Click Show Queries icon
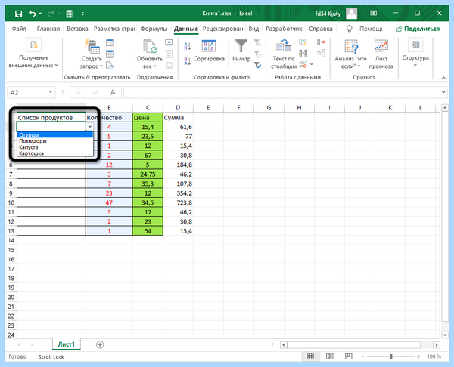Image resolution: width=454 pixels, height=367 pixels. point(110,43)
